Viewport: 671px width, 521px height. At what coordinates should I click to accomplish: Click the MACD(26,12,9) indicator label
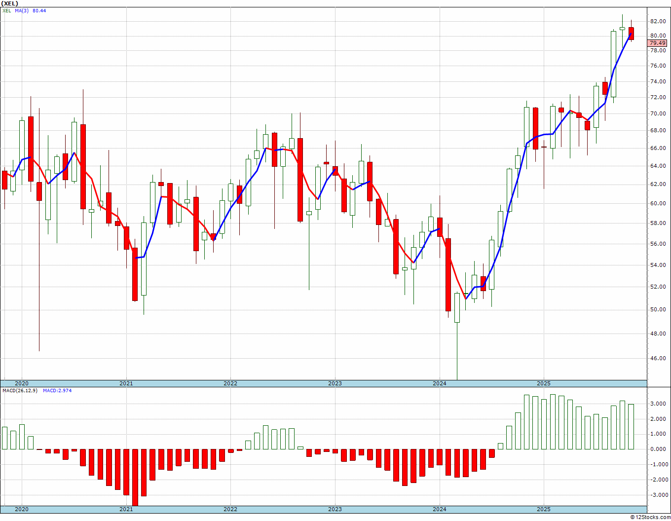[x=20, y=391]
